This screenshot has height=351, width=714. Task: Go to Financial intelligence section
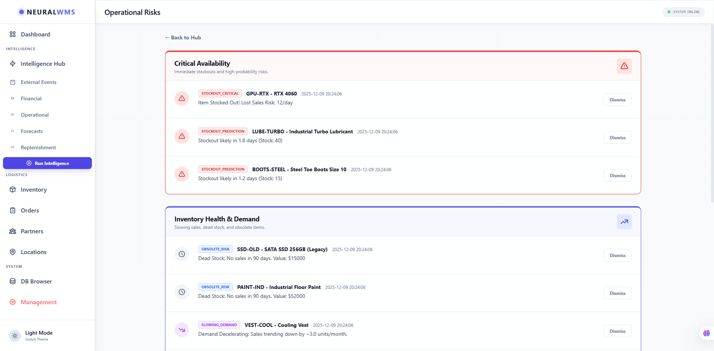[31, 98]
